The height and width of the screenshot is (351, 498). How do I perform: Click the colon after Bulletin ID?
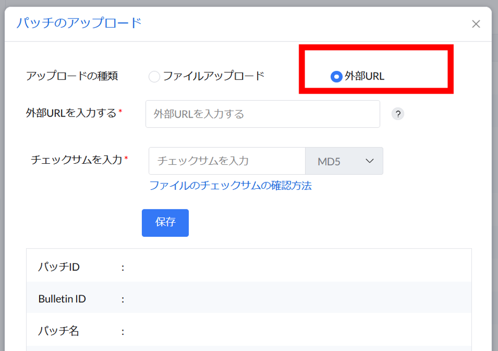pos(122,299)
